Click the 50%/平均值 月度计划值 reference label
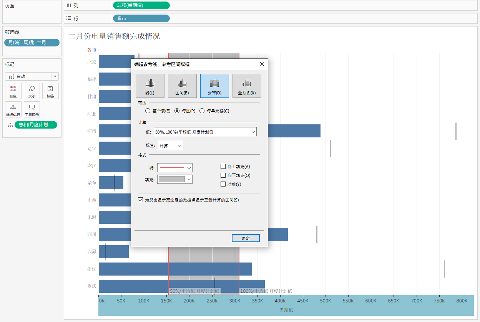This screenshot has width=480, height=322. pos(194,291)
